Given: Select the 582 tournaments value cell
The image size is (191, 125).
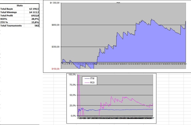Looking at the screenshot, I should 32,26.
